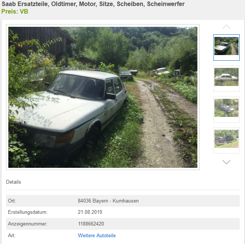Click the Ort label in details table

[12, 201]
